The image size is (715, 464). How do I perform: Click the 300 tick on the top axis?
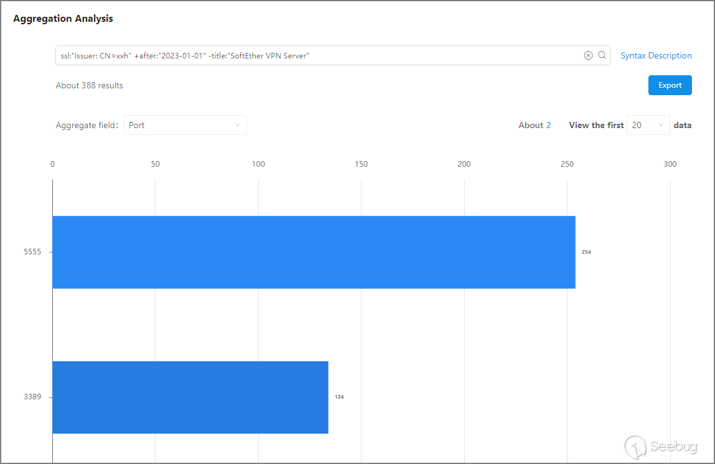[670, 164]
